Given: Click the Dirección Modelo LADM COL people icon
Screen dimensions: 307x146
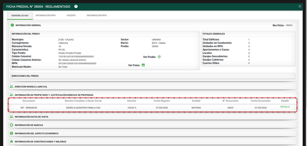Looking at the screenshot, I should pos(12,86).
